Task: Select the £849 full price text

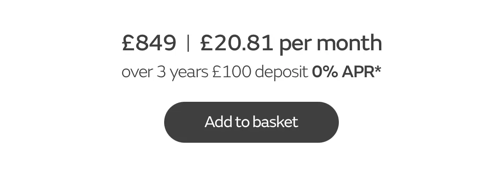Action: 149,43
